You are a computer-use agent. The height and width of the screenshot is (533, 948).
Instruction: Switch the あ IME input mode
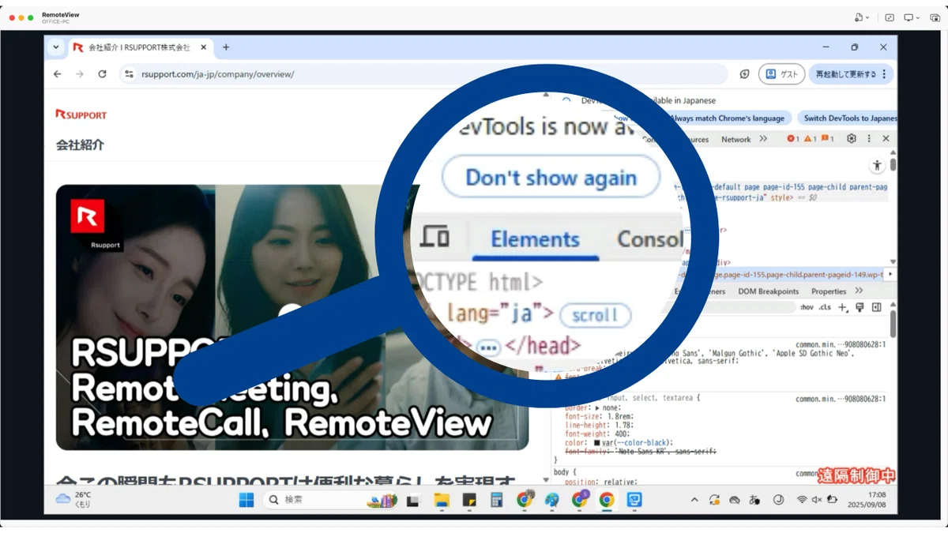click(754, 500)
